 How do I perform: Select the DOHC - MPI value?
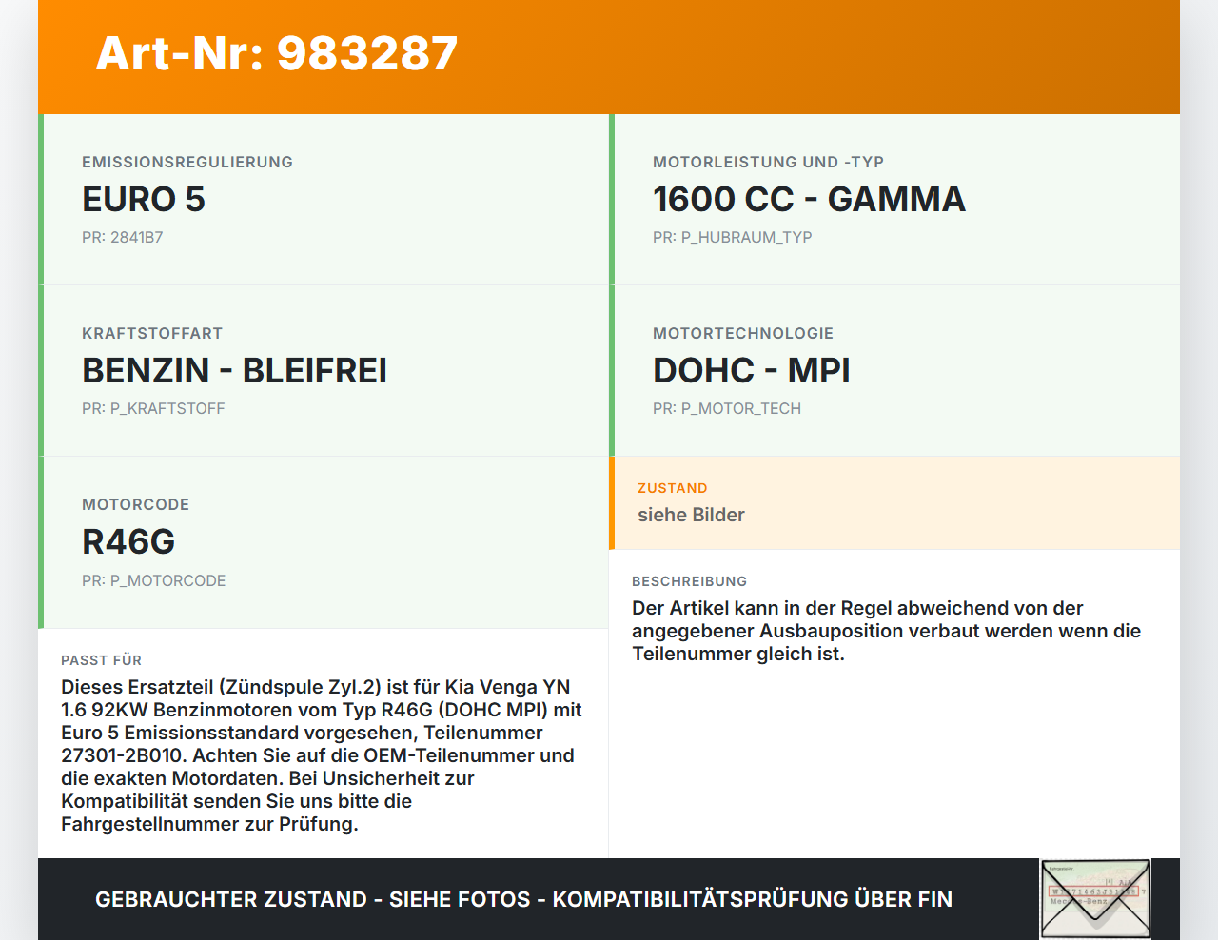tap(752, 371)
